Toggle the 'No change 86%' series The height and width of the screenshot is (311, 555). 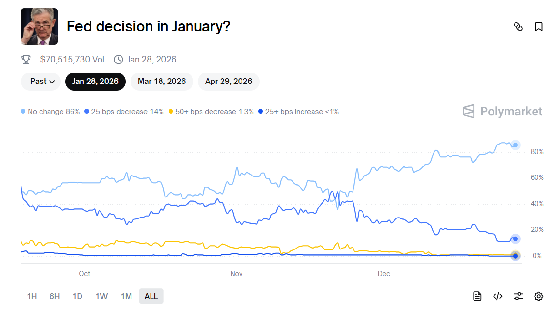[50, 111]
